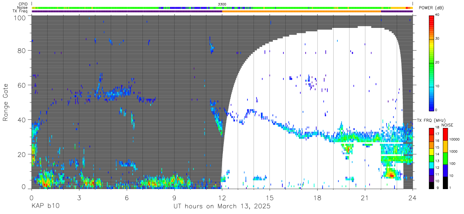The width and height of the screenshot is (464, 214).
Task: Pick the yellow segment of TX FRQ legend
Action: tap(431, 151)
